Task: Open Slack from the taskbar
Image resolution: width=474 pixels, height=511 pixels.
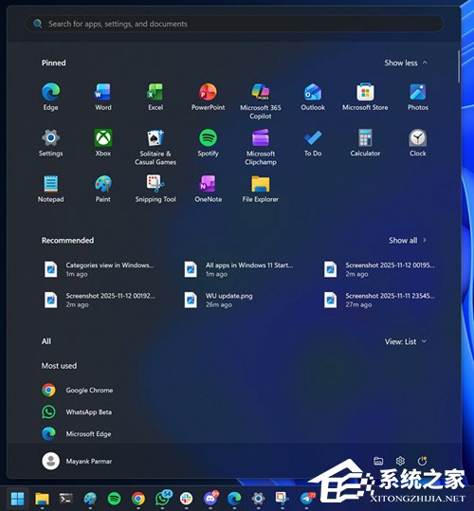Action: coord(187,499)
